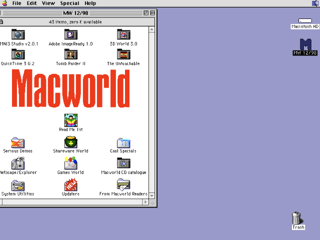The image size is (320, 240).
Task: Click the "Cool Specials" label
Action: (x=123, y=151)
